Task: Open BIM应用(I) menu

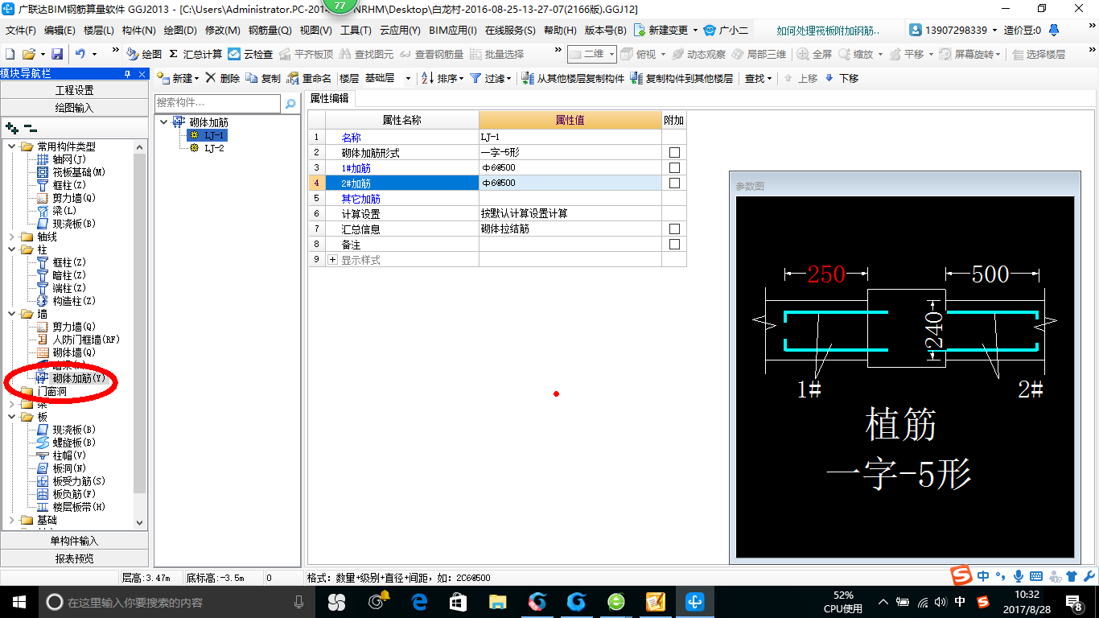Action: [453, 31]
